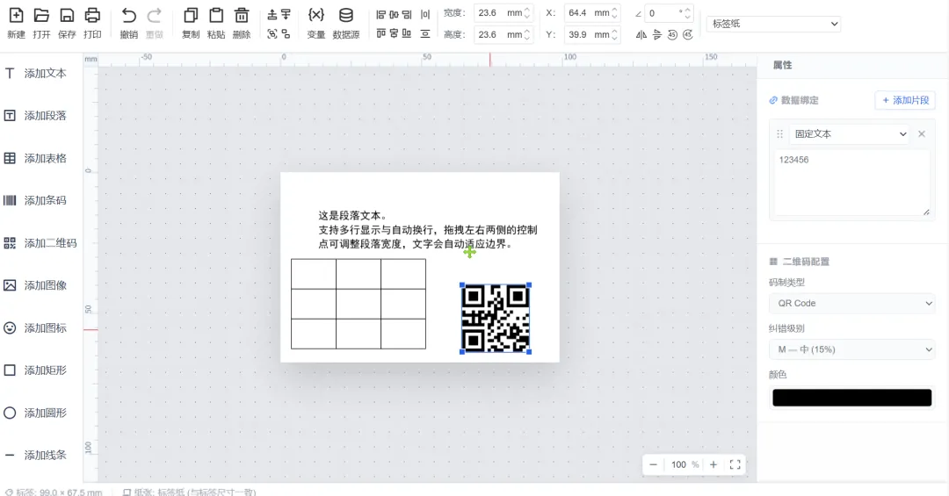The width and height of the screenshot is (949, 496).
Task: Align selected elements to right edge
Action: click(408, 14)
